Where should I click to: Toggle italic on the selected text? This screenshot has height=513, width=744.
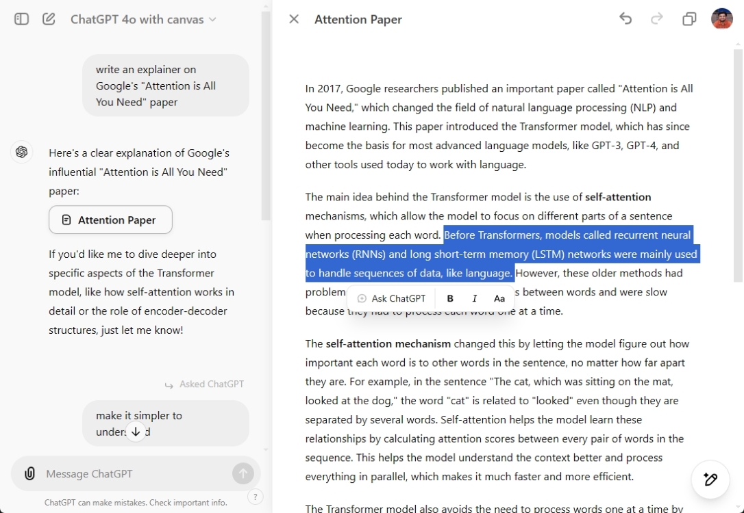[474, 298]
